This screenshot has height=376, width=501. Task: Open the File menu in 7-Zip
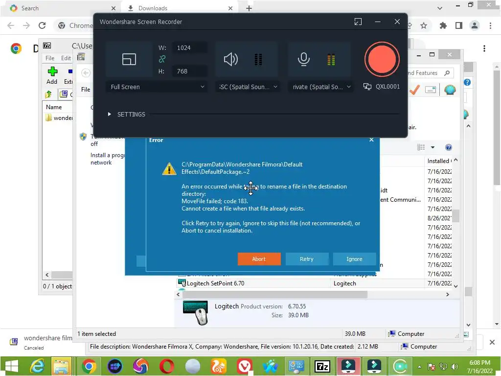point(50,58)
